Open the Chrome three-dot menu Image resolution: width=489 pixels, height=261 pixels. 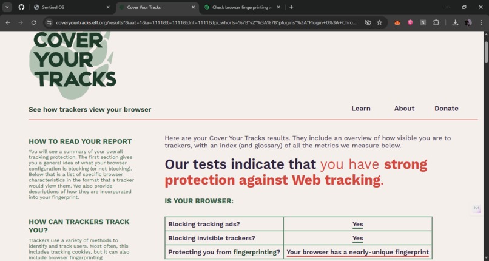(x=481, y=22)
